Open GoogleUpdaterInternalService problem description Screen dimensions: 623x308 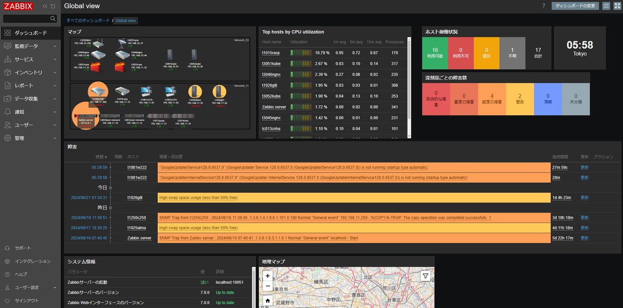click(x=313, y=177)
